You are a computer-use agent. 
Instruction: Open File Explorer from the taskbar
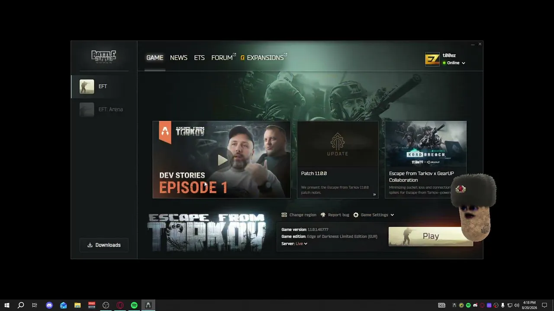point(77,305)
